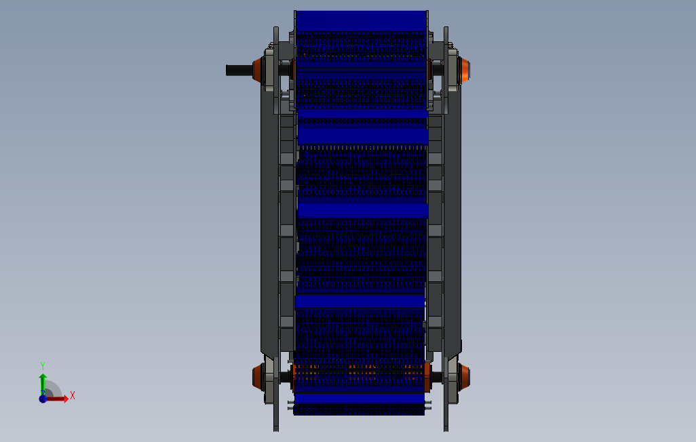Click the red X axis arrow of the triad
Screen dimensions: 696x442
click(58, 399)
